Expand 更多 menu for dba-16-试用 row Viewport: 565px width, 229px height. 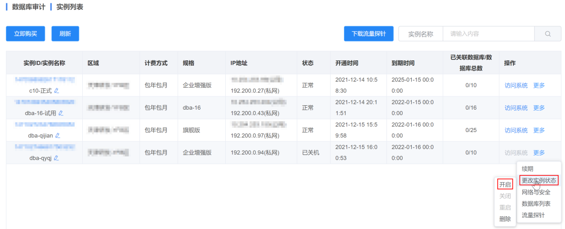point(539,108)
